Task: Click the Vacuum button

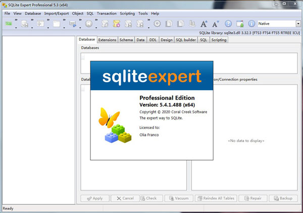Action: coord(179,198)
